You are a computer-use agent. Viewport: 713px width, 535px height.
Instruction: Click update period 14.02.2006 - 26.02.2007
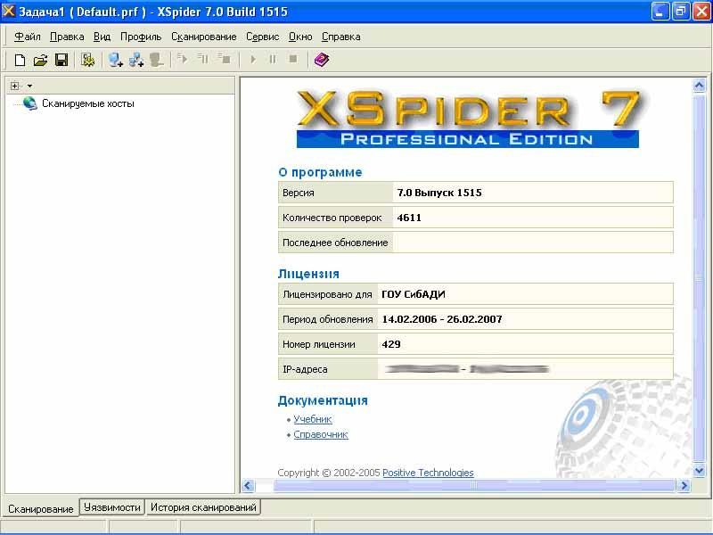[442, 319]
